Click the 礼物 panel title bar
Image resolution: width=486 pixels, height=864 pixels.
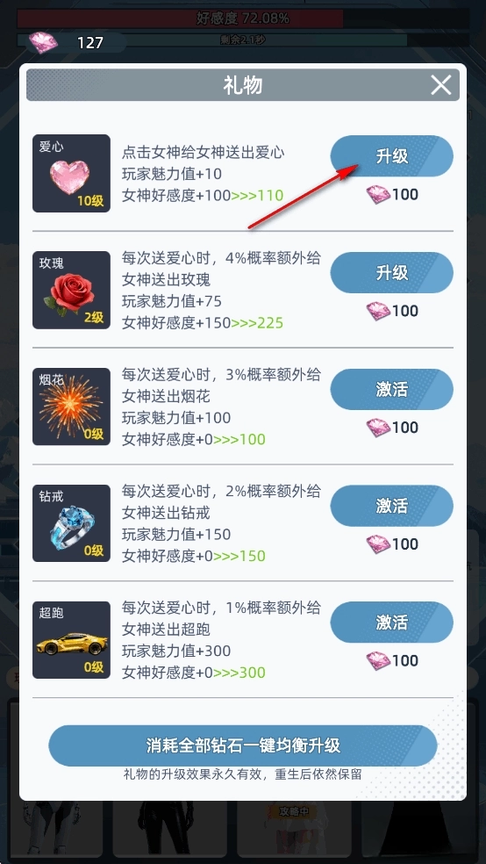[x=243, y=85]
